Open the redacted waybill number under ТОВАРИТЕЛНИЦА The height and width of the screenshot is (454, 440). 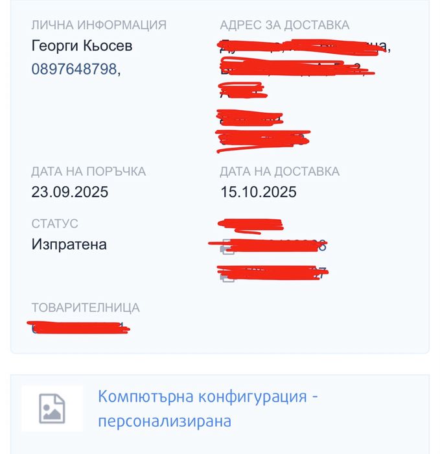pos(79,328)
